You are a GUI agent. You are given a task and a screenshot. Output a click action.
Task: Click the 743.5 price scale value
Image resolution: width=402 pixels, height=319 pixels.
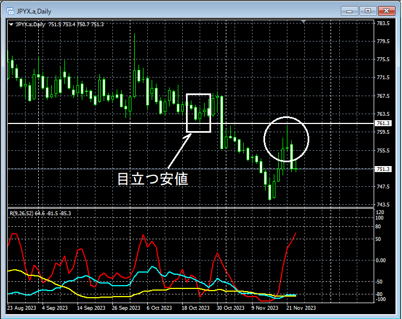(x=383, y=205)
